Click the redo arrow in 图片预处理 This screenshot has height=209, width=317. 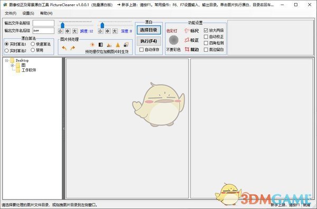coord(73,48)
